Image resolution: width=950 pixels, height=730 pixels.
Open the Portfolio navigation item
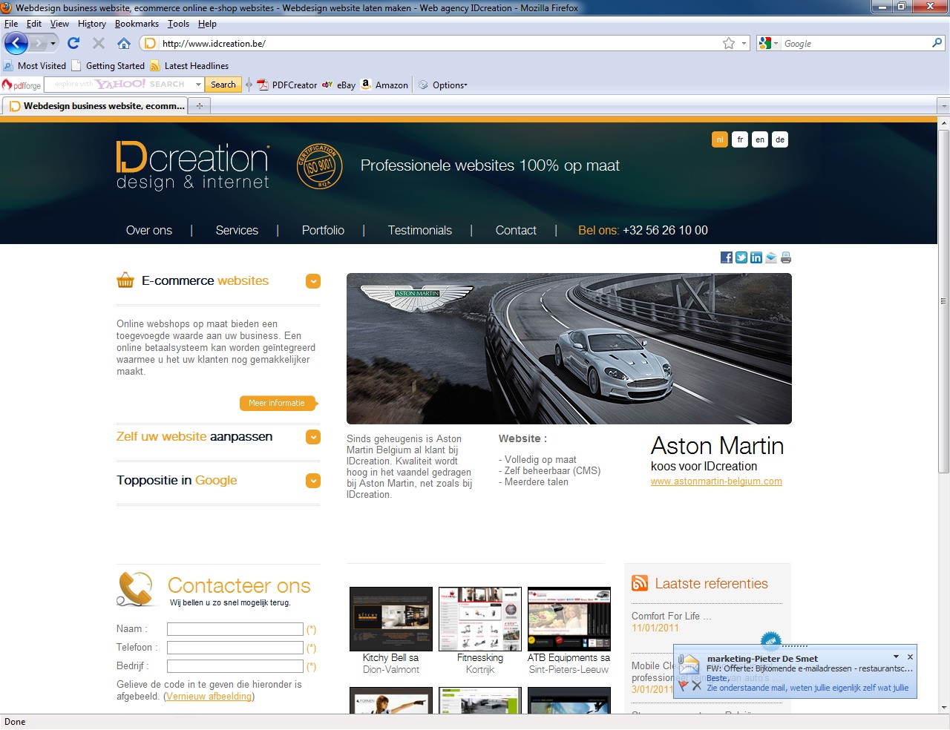(x=323, y=231)
